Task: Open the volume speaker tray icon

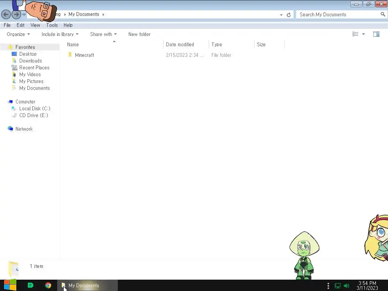Action: 346,286
